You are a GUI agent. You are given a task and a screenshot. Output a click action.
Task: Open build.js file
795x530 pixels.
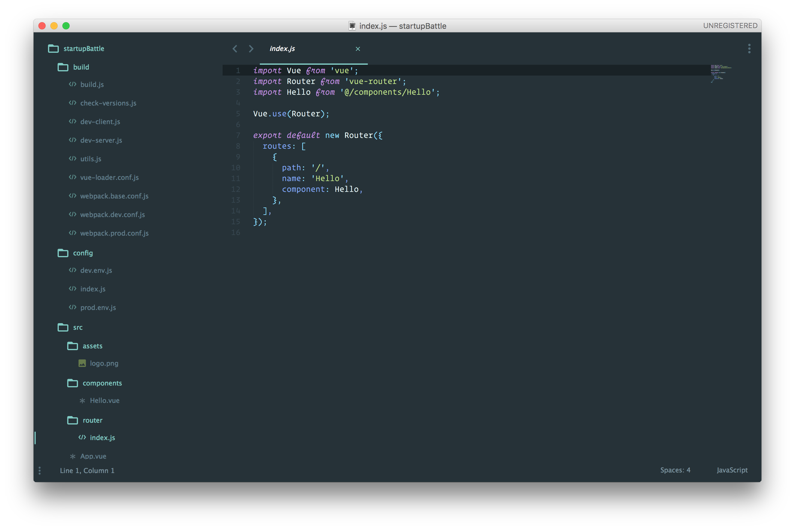click(x=92, y=85)
